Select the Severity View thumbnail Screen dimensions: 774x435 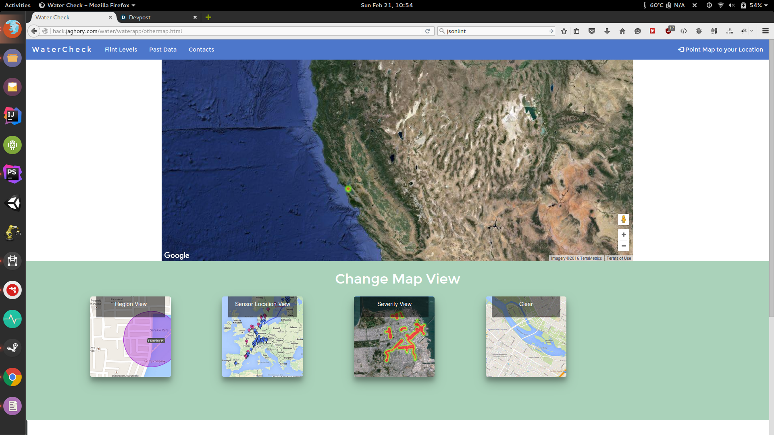point(394,337)
